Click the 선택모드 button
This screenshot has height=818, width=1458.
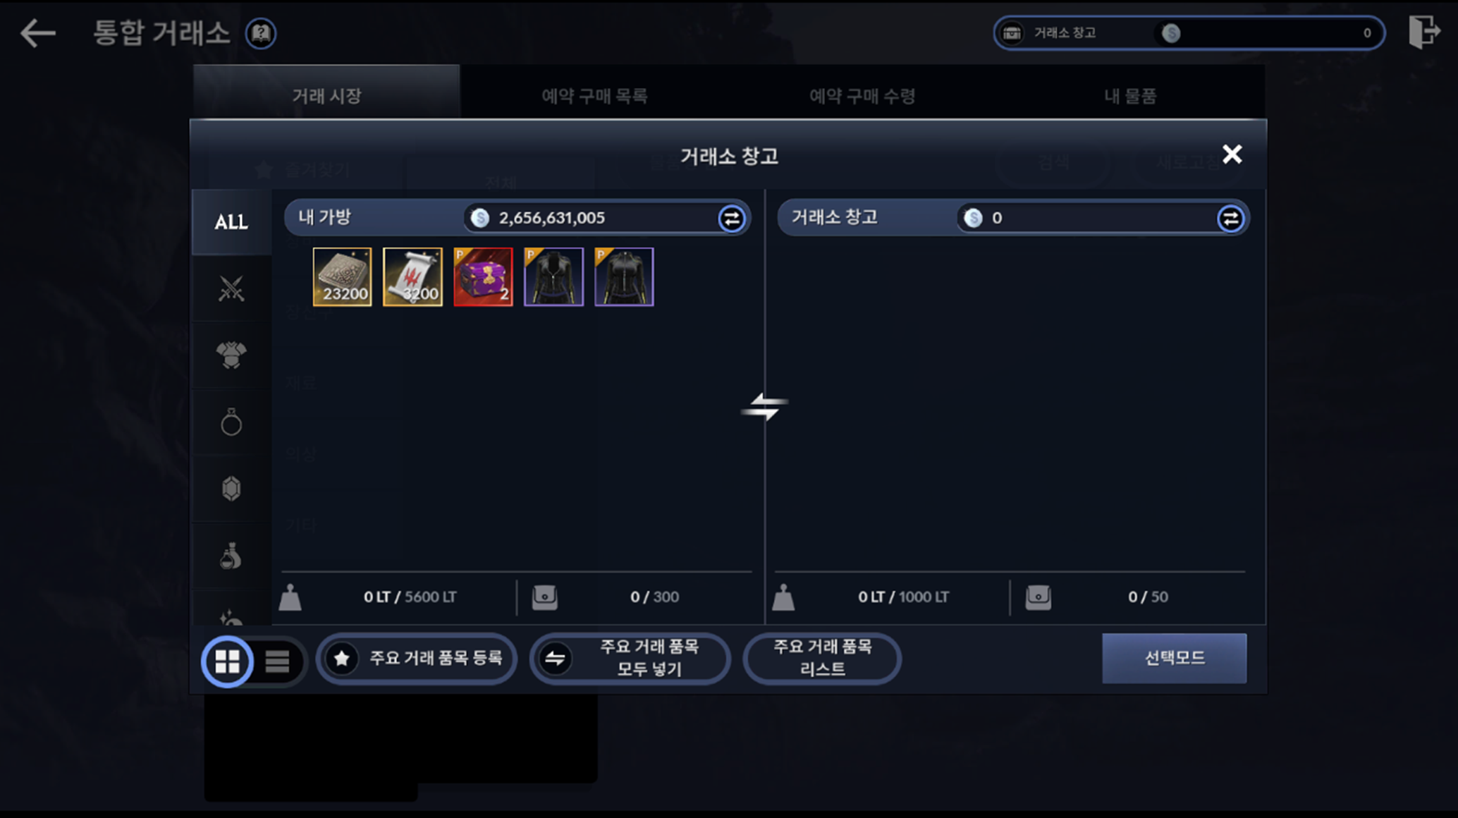click(1174, 658)
